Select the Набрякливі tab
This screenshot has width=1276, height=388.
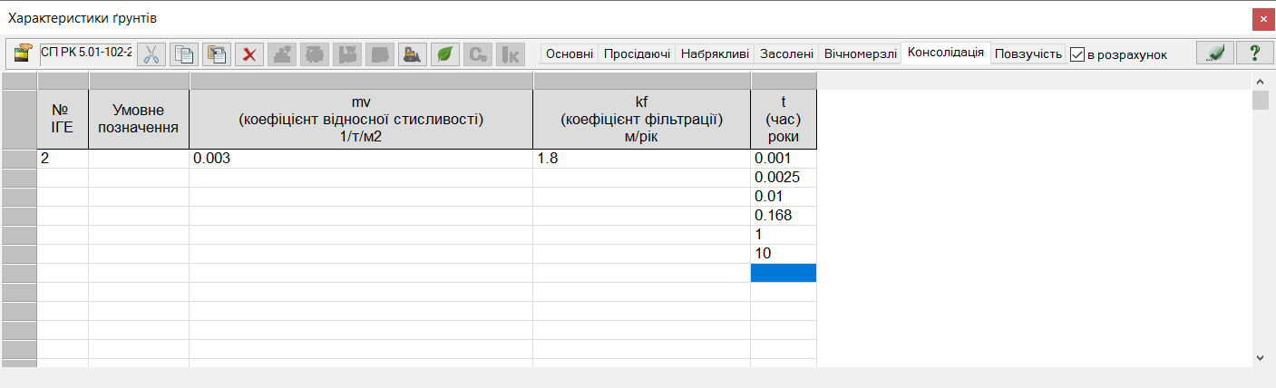tap(715, 54)
